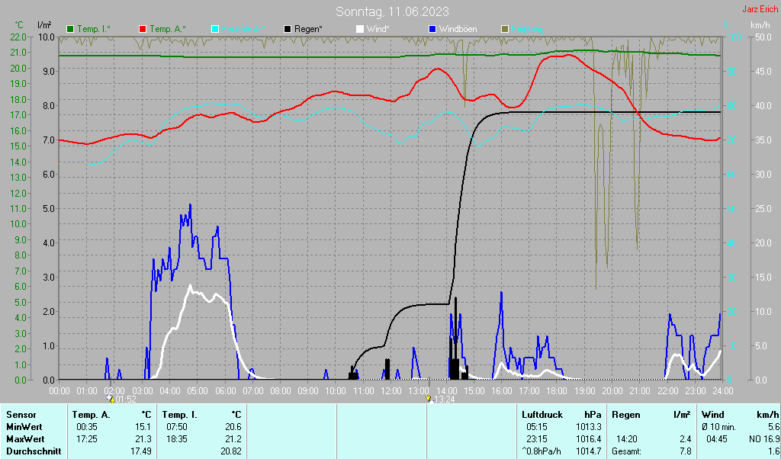Click the green Temp. I. legend square
Image resolution: width=781 pixels, height=459 pixels.
pos(71,29)
